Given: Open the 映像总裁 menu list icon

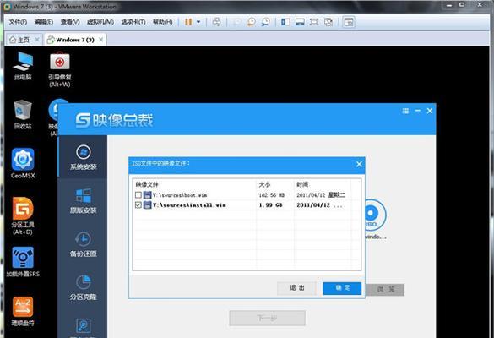Looking at the screenshot, I should (x=405, y=111).
